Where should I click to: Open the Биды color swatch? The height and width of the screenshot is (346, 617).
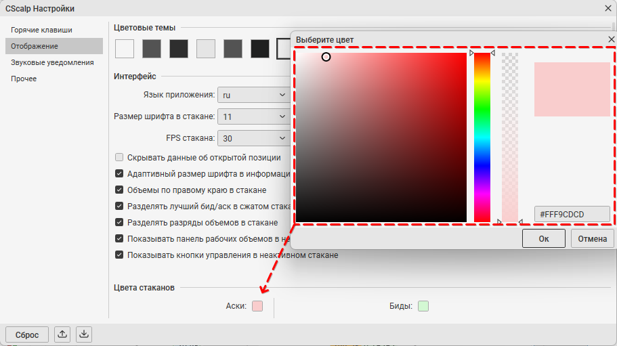click(423, 306)
